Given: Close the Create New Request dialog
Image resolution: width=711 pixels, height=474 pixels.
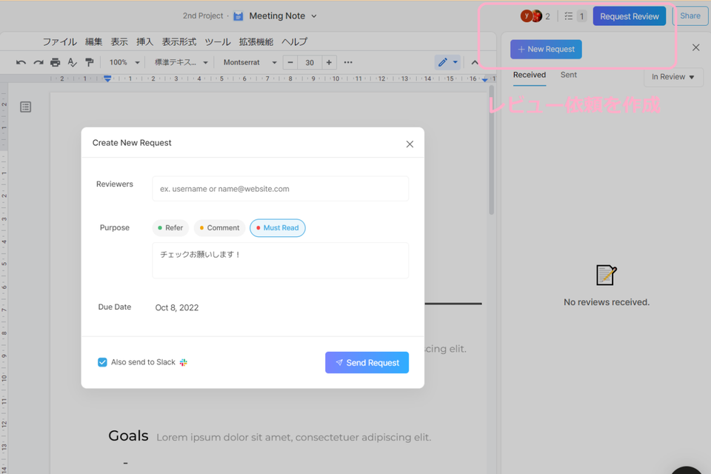Looking at the screenshot, I should click(410, 144).
